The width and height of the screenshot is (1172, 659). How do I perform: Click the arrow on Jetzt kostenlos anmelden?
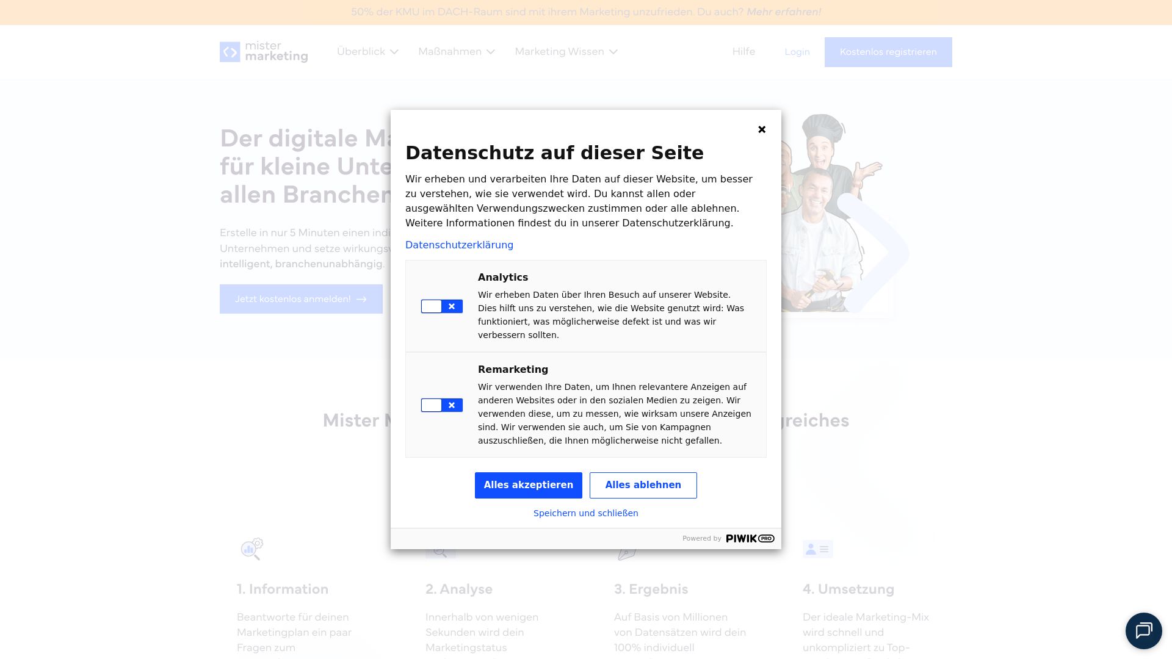361,299
